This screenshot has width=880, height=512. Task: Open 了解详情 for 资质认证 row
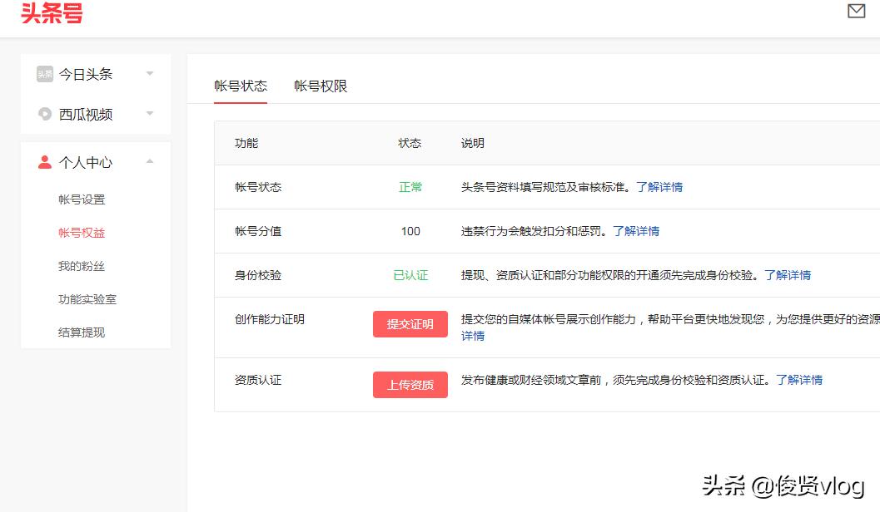802,380
